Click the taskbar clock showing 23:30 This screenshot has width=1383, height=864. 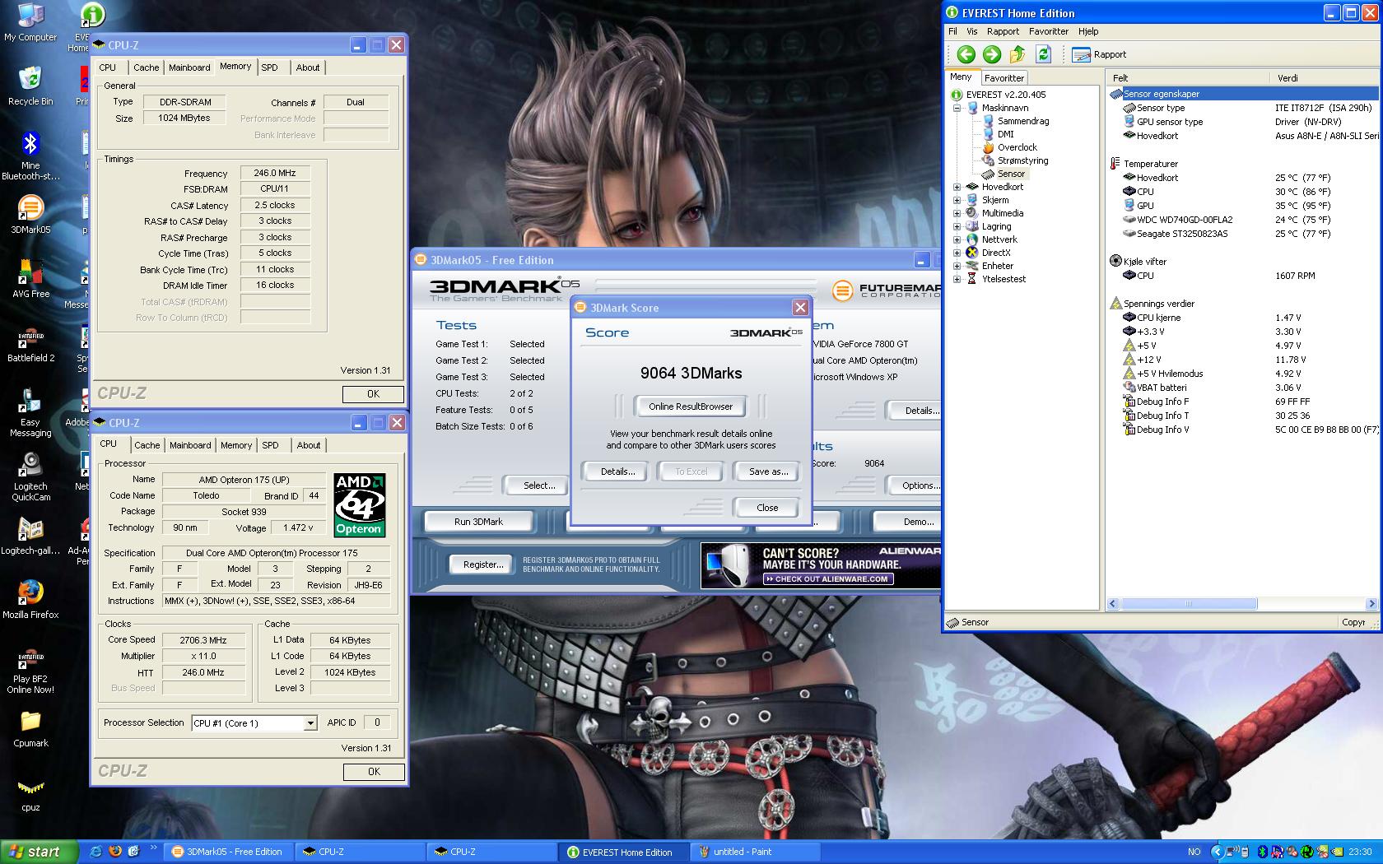click(1360, 852)
